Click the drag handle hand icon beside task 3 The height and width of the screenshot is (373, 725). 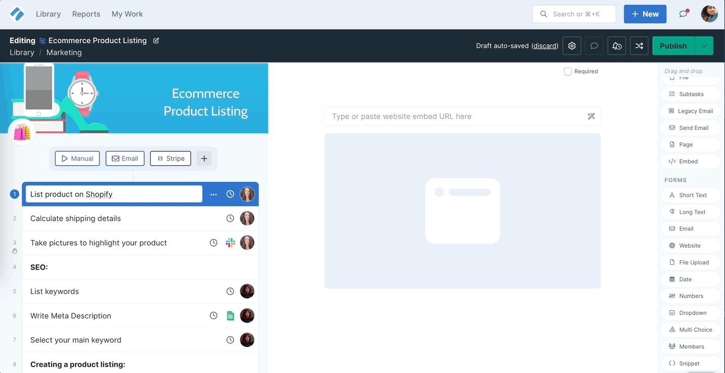coord(15,251)
